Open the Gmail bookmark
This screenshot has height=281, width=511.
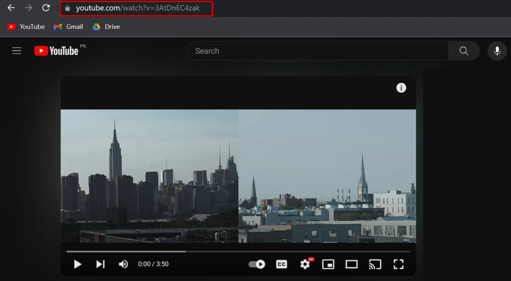[68, 26]
